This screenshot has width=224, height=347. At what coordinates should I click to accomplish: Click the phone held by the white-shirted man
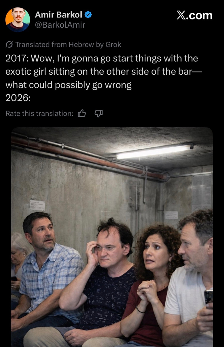(x=208, y=297)
